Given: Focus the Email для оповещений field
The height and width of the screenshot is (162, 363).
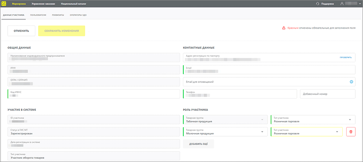Looking at the screenshot, I should click(x=269, y=82).
